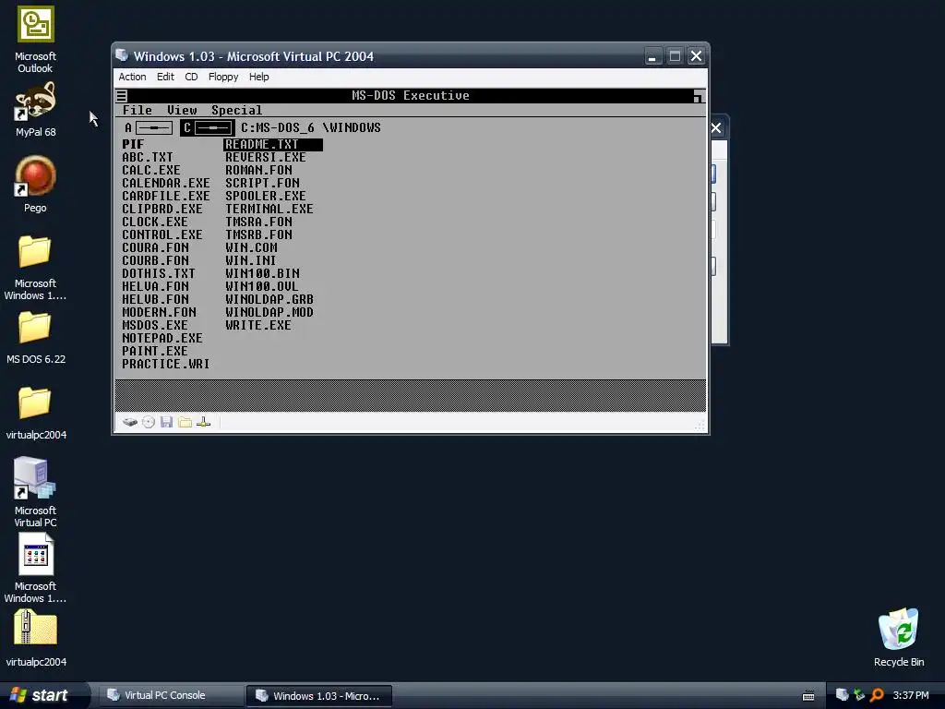945x709 pixels.
Task: Open Action menu in Virtual PC
Action: pyautogui.click(x=132, y=77)
